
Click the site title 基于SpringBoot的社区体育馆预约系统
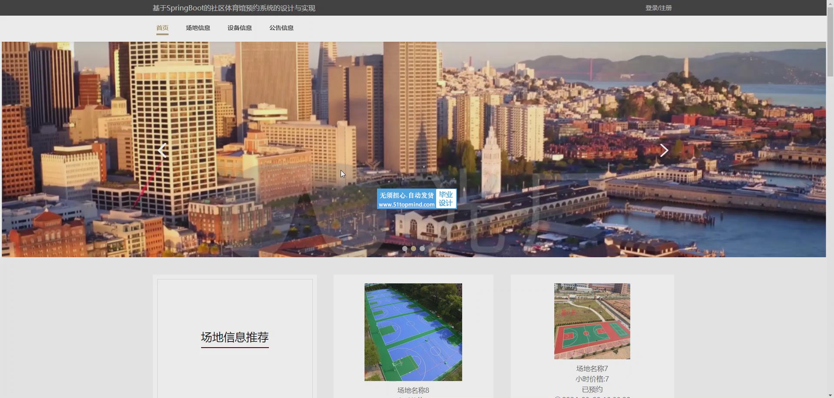coord(234,8)
